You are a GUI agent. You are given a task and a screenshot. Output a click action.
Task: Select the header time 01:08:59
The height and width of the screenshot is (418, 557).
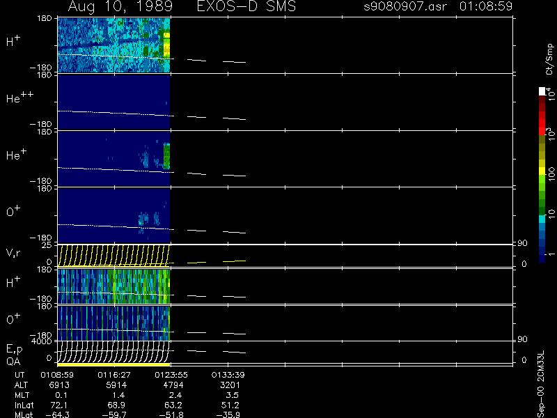coord(486,6)
